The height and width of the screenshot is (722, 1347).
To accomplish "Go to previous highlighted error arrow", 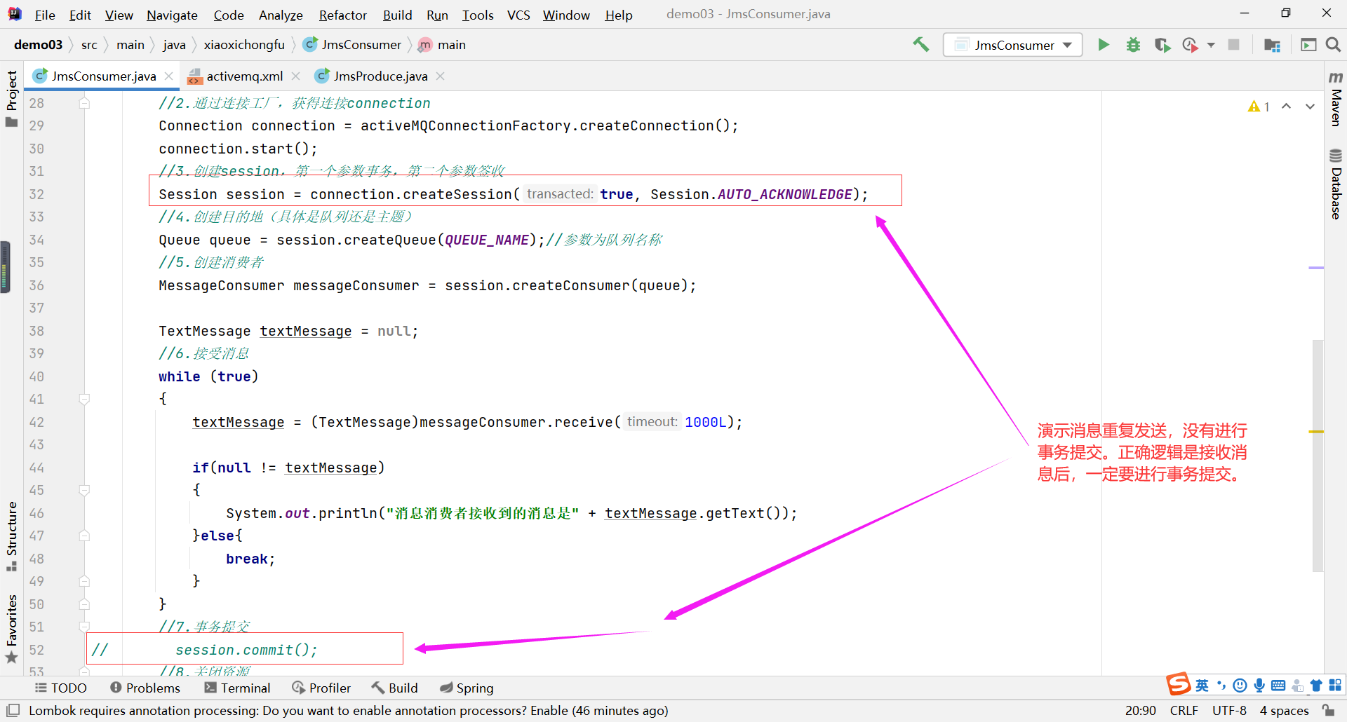I will coord(1287,107).
